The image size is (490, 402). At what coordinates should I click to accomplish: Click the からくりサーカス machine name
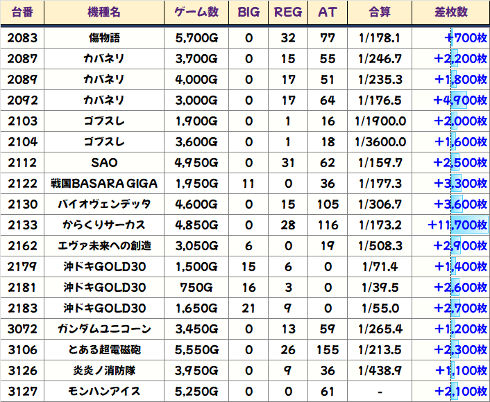[103, 225]
